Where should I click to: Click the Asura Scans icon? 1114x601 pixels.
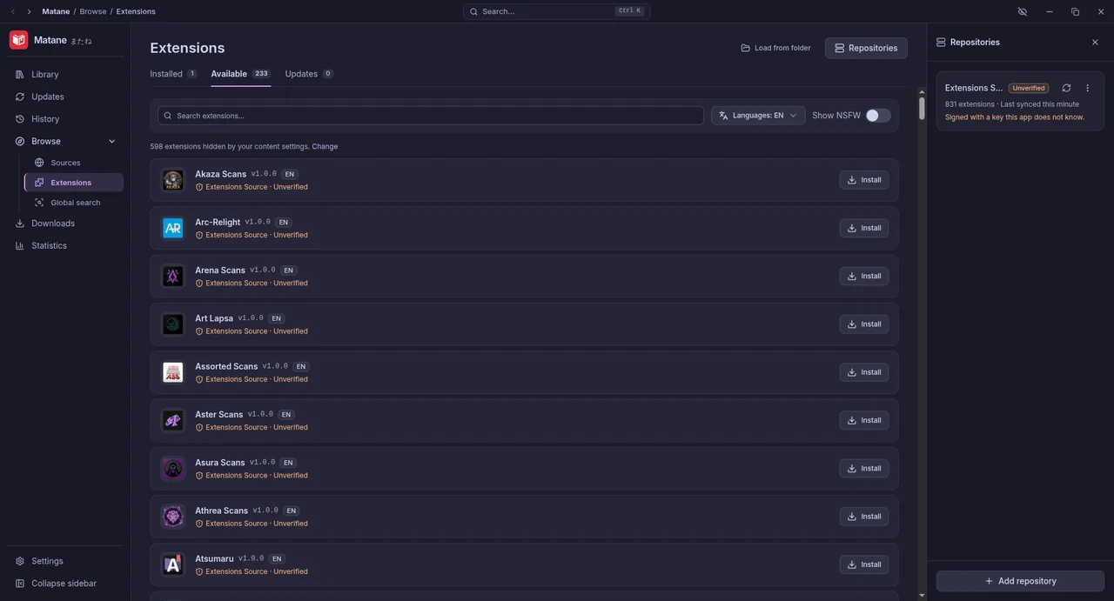[173, 469]
